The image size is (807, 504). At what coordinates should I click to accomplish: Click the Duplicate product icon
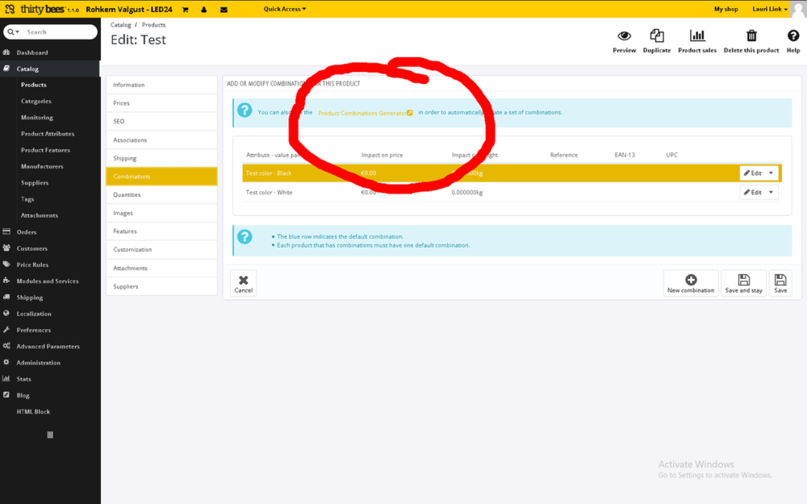point(657,36)
